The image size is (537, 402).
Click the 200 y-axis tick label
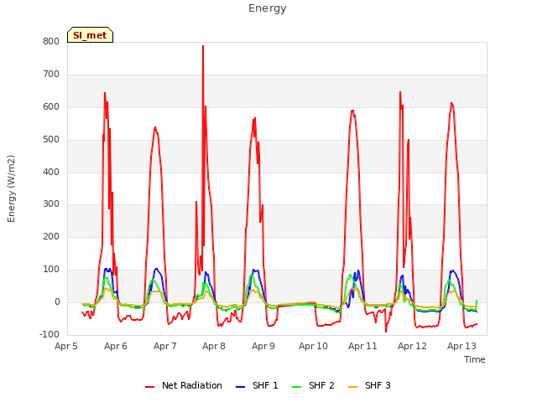click(x=51, y=236)
